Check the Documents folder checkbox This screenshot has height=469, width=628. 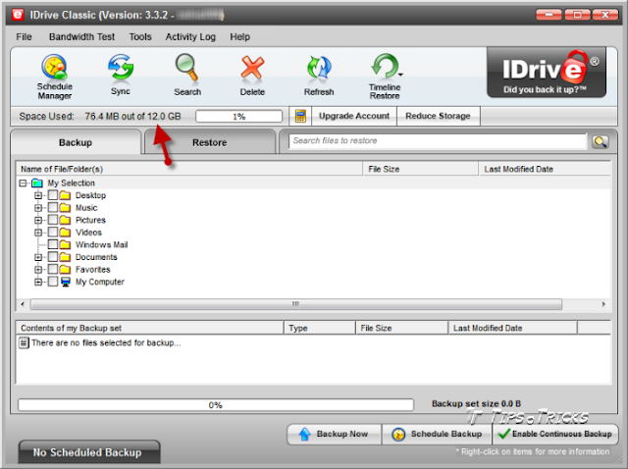[52, 257]
